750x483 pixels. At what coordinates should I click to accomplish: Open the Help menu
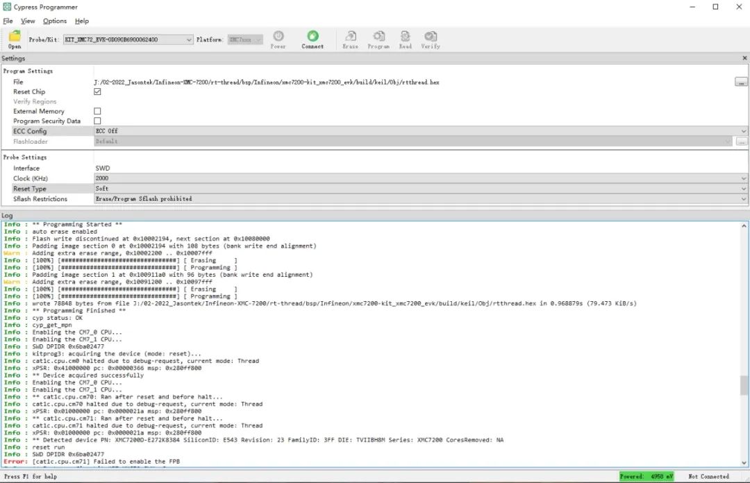click(x=82, y=21)
